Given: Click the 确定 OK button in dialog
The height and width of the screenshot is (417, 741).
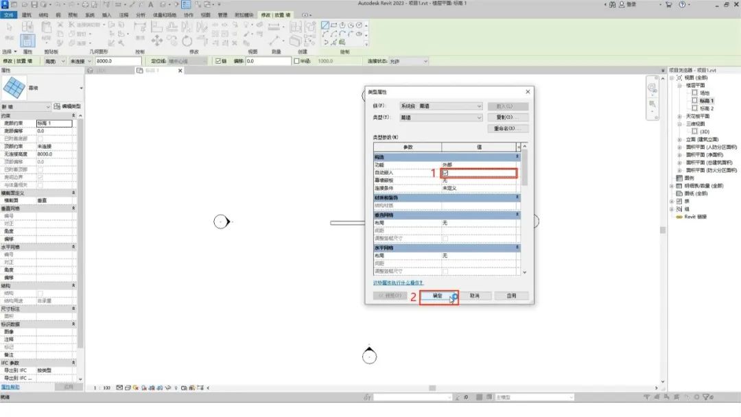Looking at the screenshot, I should 438,296.
